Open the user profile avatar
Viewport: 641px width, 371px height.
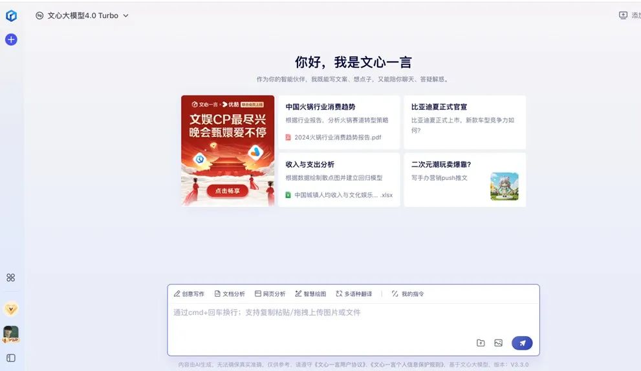pyautogui.click(x=11, y=334)
